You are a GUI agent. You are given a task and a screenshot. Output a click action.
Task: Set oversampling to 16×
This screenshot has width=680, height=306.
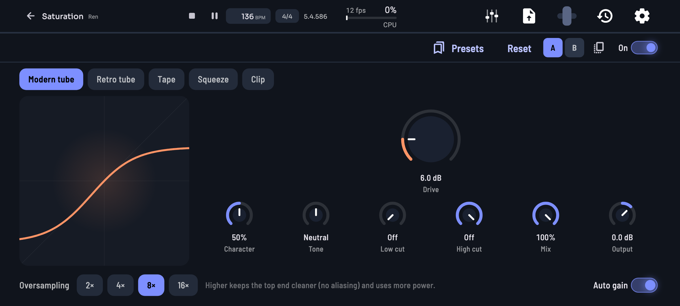pos(183,285)
